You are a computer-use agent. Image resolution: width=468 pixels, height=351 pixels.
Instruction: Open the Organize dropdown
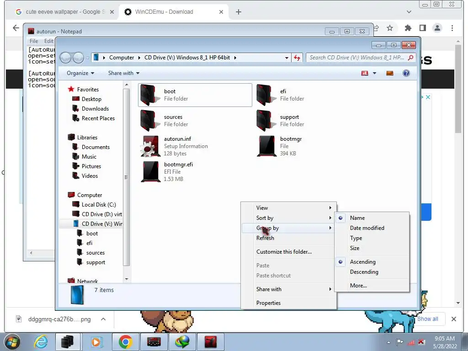pyautogui.click(x=80, y=73)
